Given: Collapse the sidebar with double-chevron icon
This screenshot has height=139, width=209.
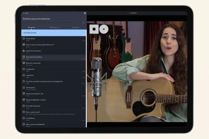Looking at the screenshot, I should tap(85, 13).
